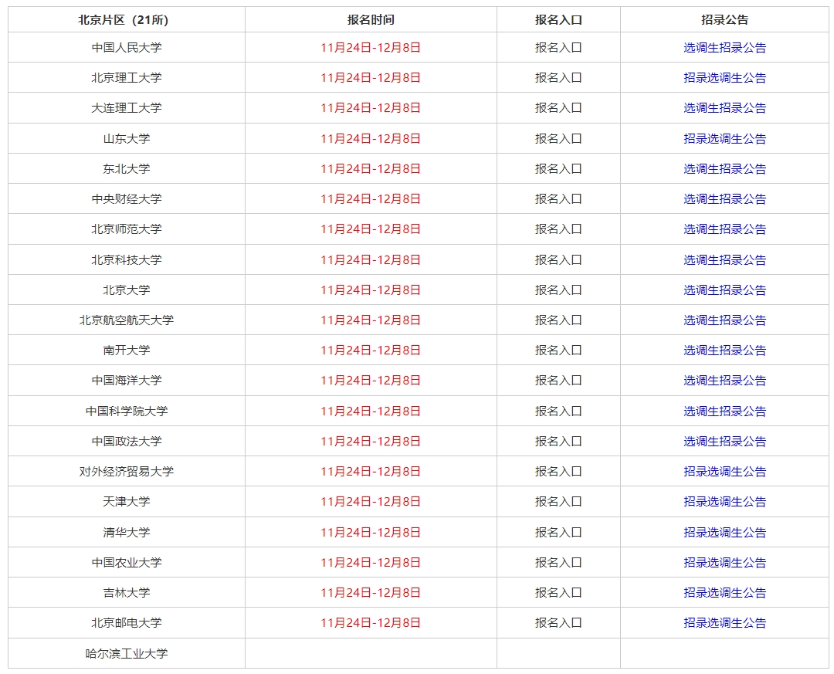Image resolution: width=834 pixels, height=674 pixels.
Task: Open 选调生招录公告 link for 北京航空航天大学
Action: point(724,320)
